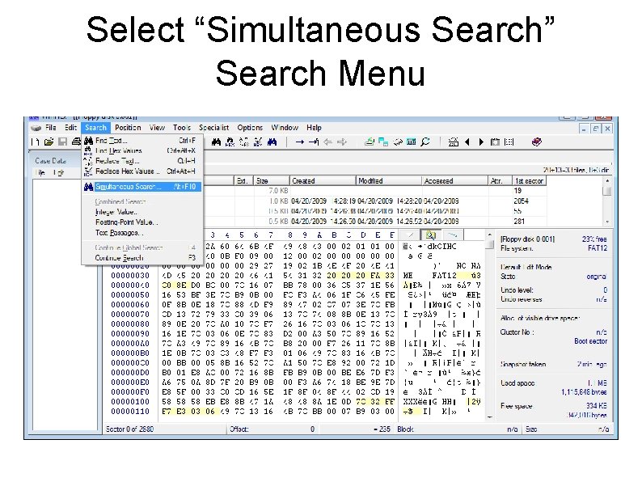Open the Specialist menu
The width and height of the screenshot is (642, 482).
213,128
